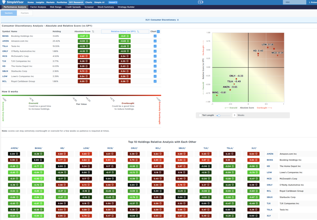The image size is (317, 220).
Task: Enable the Tail Length checkbox
Action: point(200,115)
